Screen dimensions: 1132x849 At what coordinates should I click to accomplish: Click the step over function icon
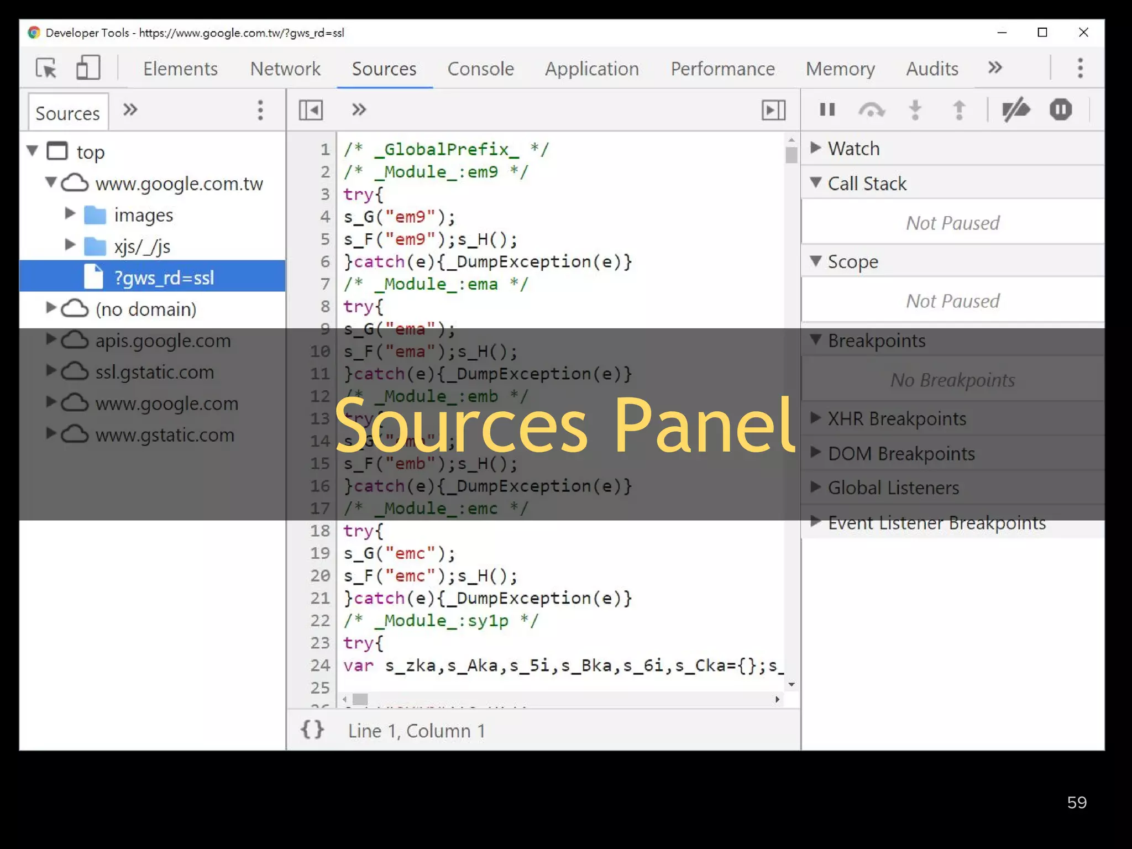pos(871,110)
